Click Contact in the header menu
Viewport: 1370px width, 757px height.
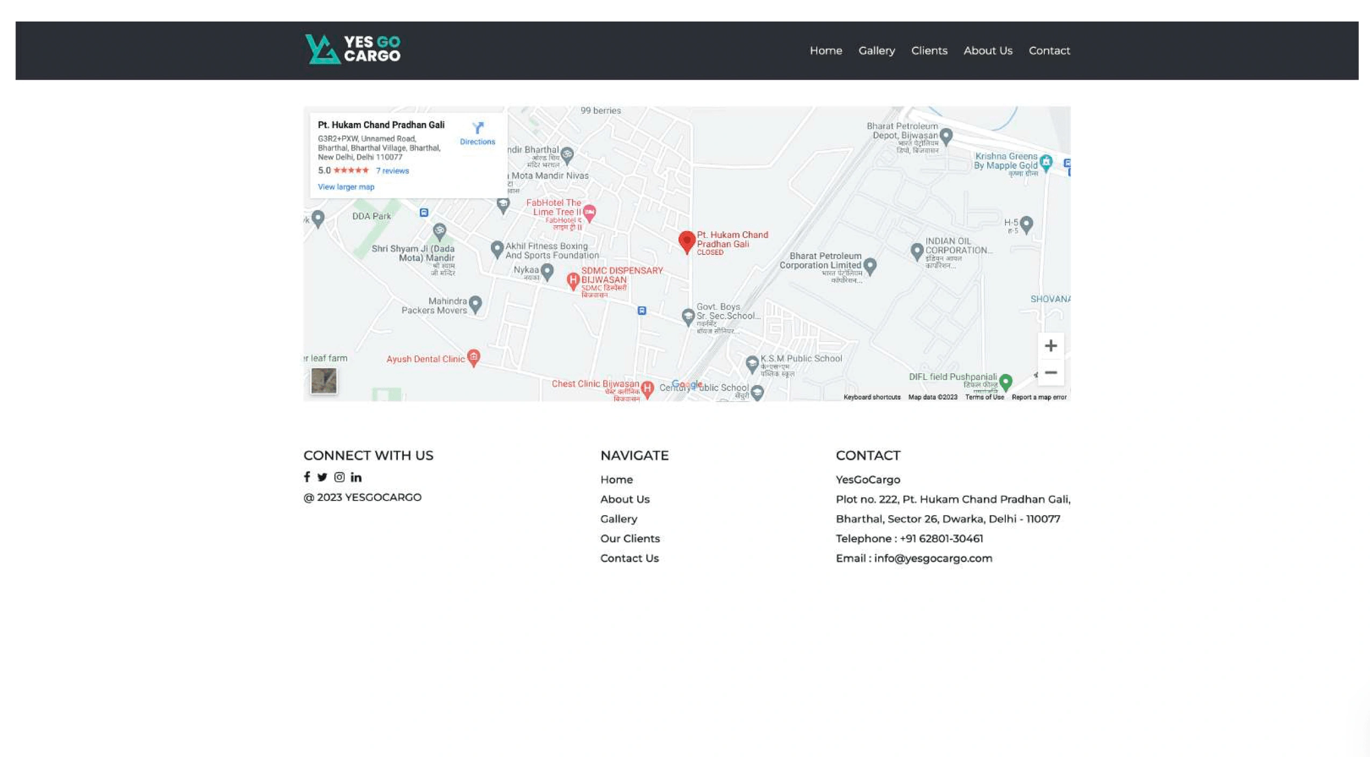(1049, 51)
